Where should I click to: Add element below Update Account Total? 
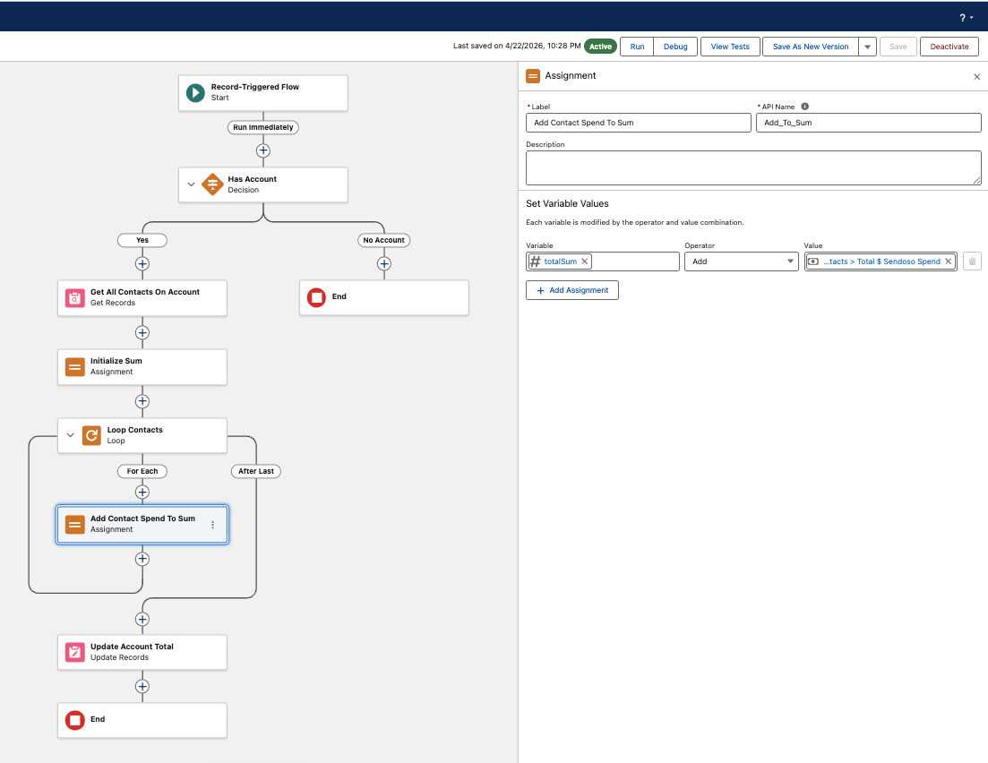142,687
